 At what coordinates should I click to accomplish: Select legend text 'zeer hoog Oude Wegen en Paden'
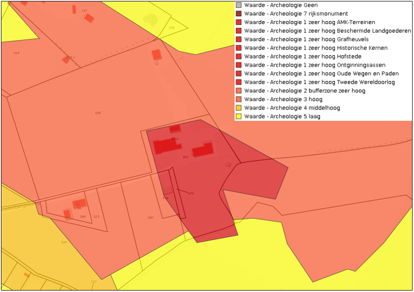353,74
